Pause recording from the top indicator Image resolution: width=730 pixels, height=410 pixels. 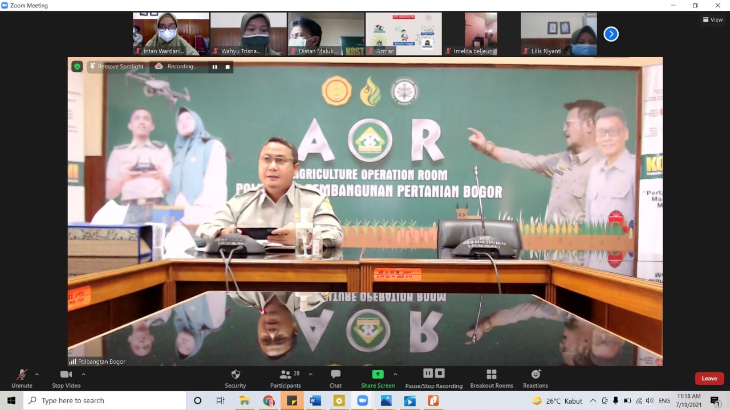215,67
